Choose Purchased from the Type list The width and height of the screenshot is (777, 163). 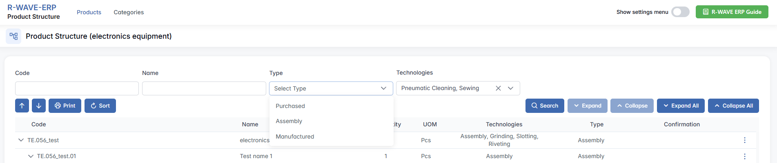tap(290, 106)
